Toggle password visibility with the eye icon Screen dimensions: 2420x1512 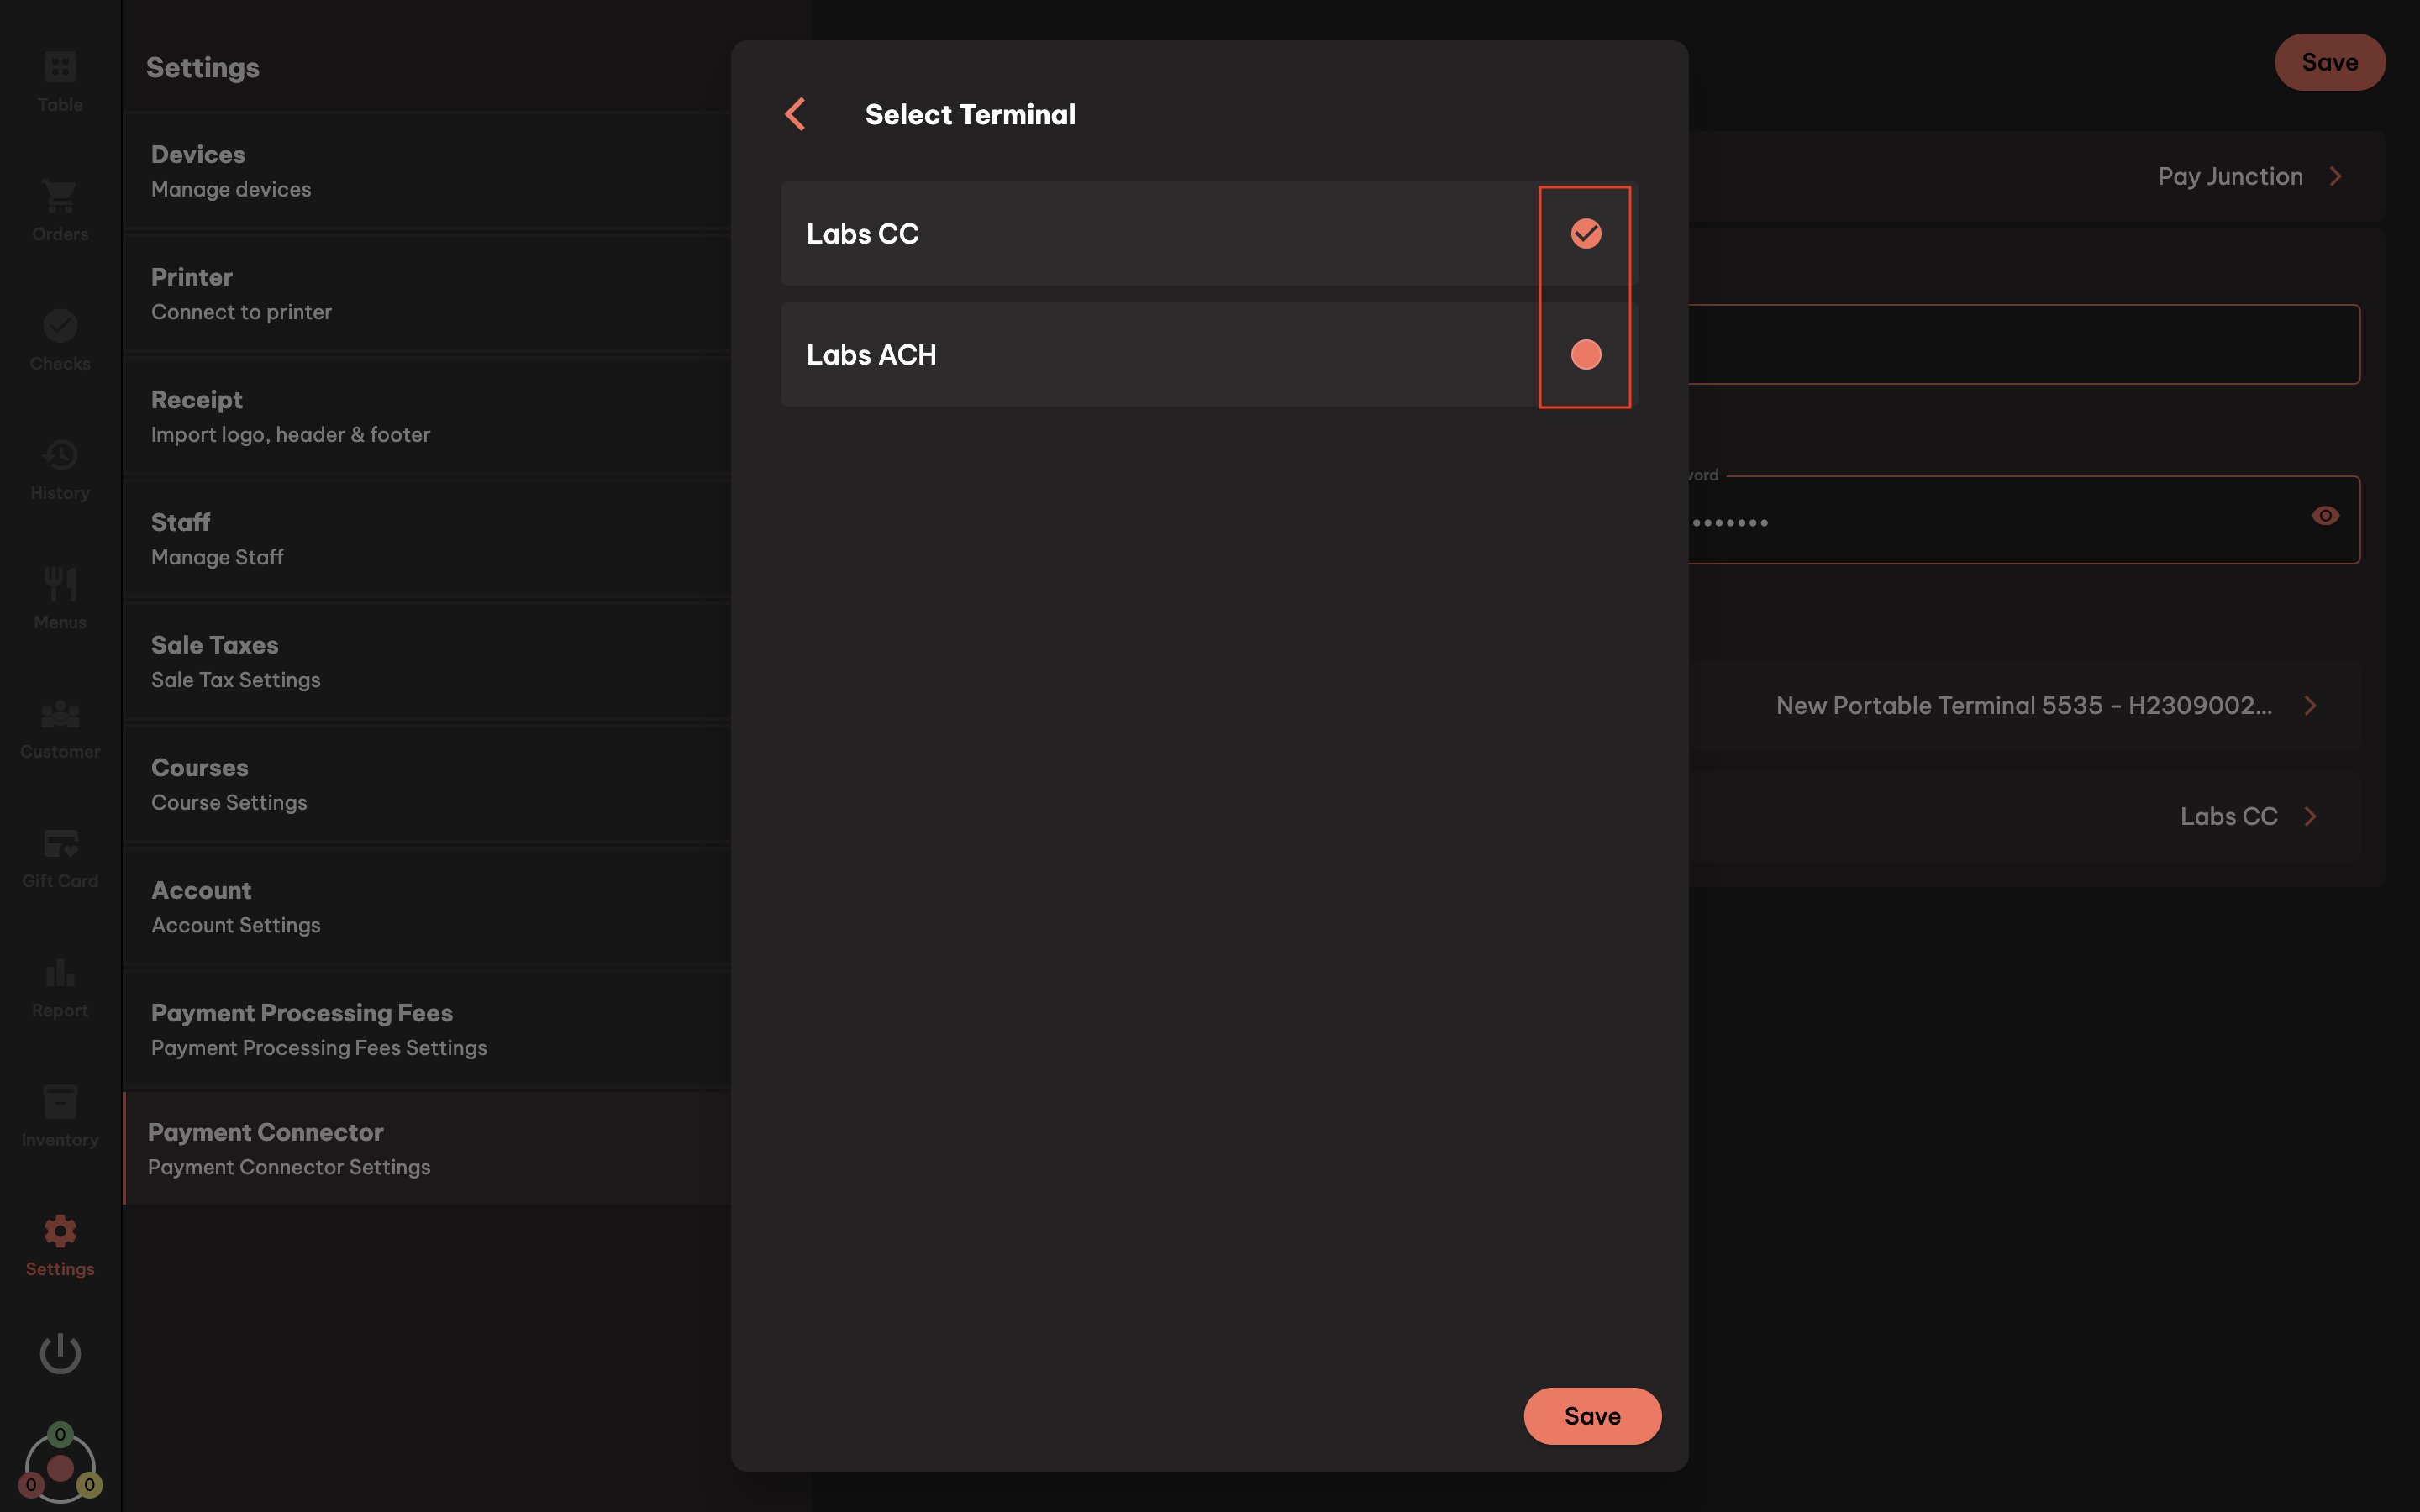point(2325,515)
